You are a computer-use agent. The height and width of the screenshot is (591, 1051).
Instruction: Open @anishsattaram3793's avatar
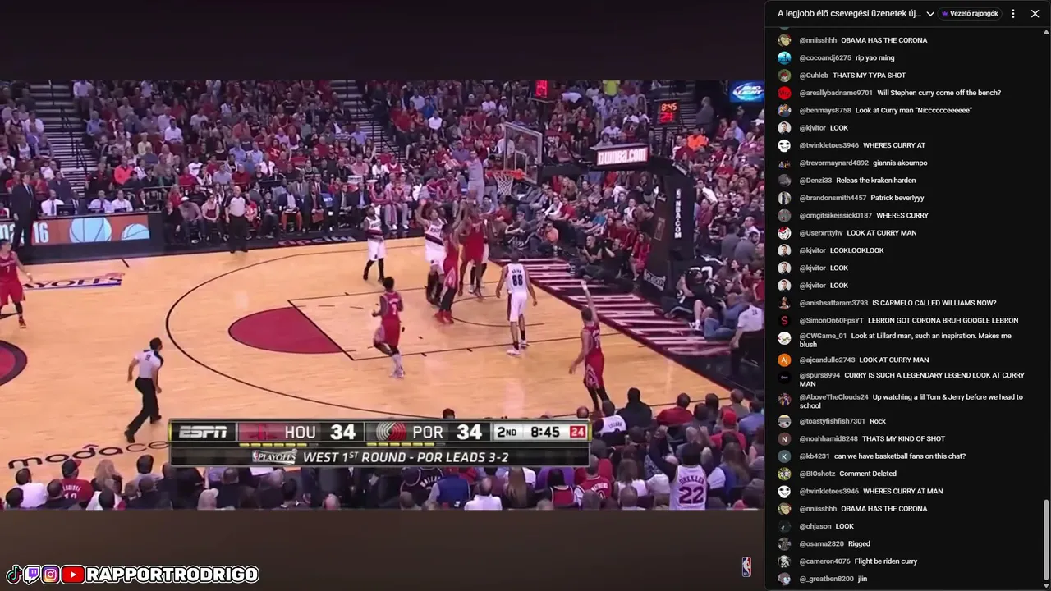pos(784,303)
